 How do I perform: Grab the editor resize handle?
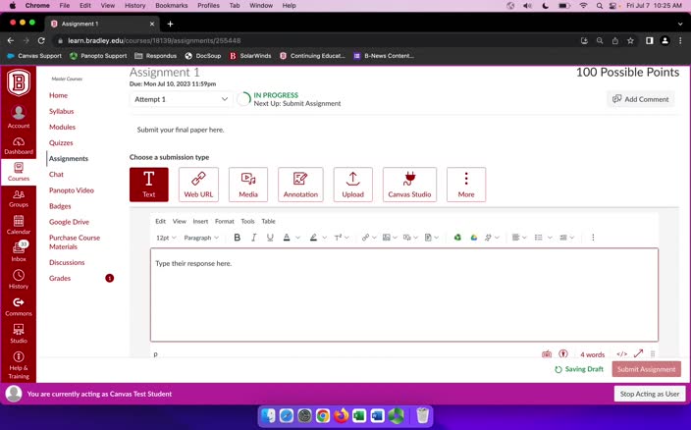[653, 354]
